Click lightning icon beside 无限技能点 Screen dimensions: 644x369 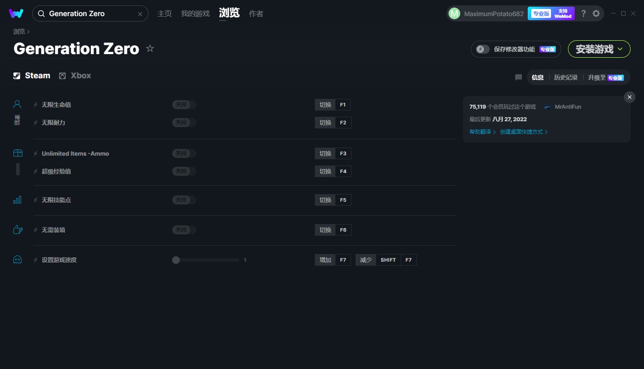point(36,200)
